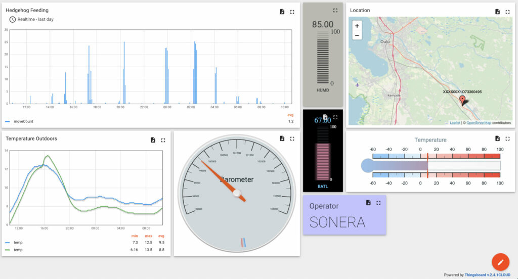Image resolution: width=518 pixels, height=279 pixels.
Task: Expand the Location map to fullscreen
Action: (x=507, y=12)
